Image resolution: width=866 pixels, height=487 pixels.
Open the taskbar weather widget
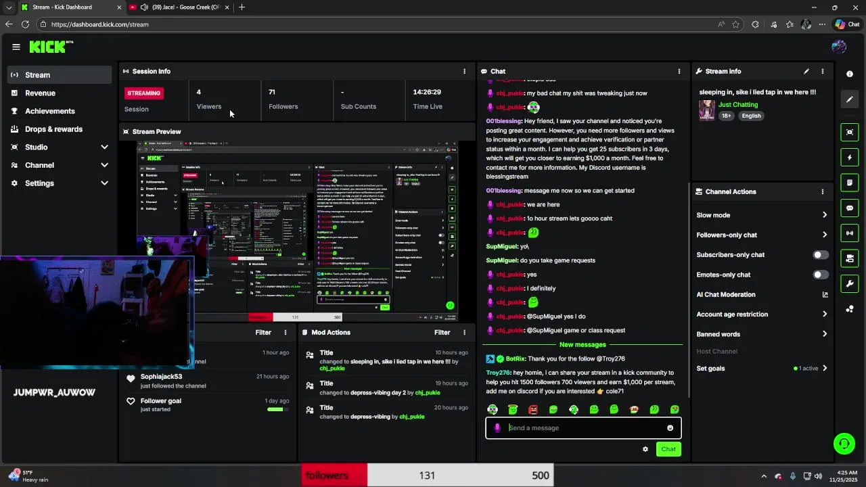27,476
